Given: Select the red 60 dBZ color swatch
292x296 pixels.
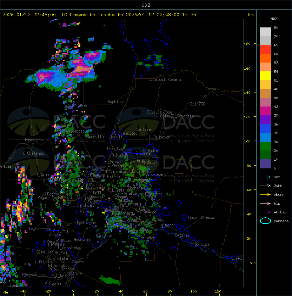Looking at the screenshot, I should point(265,49).
